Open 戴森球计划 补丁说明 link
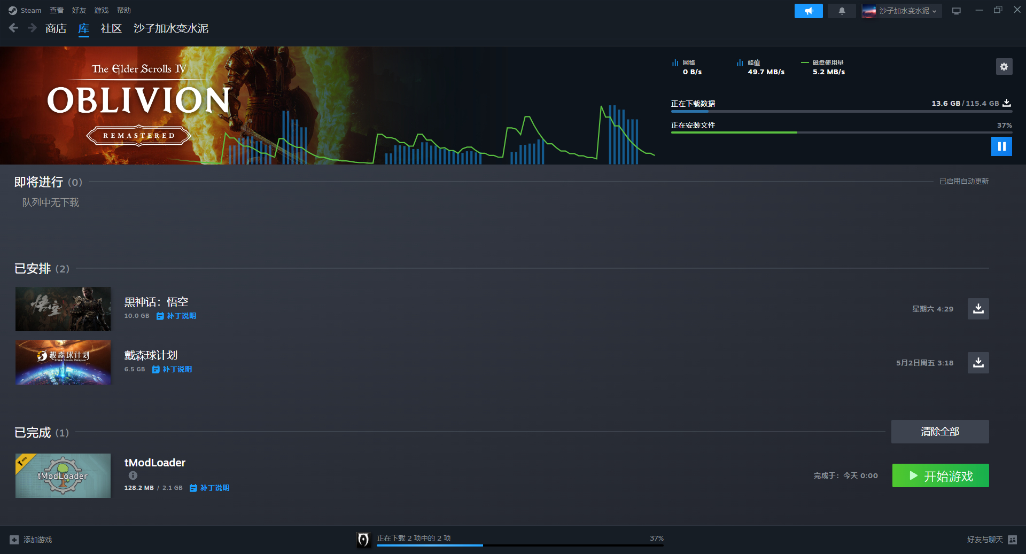Image resolution: width=1026 pixels, height=554 pixels. 172,370
